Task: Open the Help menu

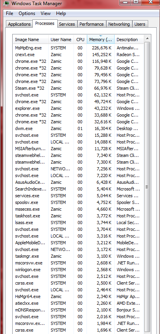Action: tap(60, 13)
